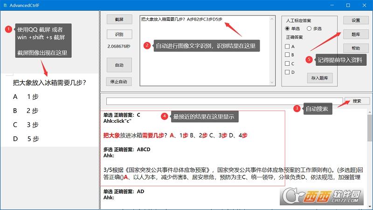This screenshot has width=373, height=210.
Task: Click option B 2步 in captured image
Action: (x=26, y=111)
